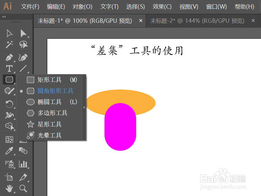
Task: Switch to 未标题-1* document tab
Action: tap(85, 21)
